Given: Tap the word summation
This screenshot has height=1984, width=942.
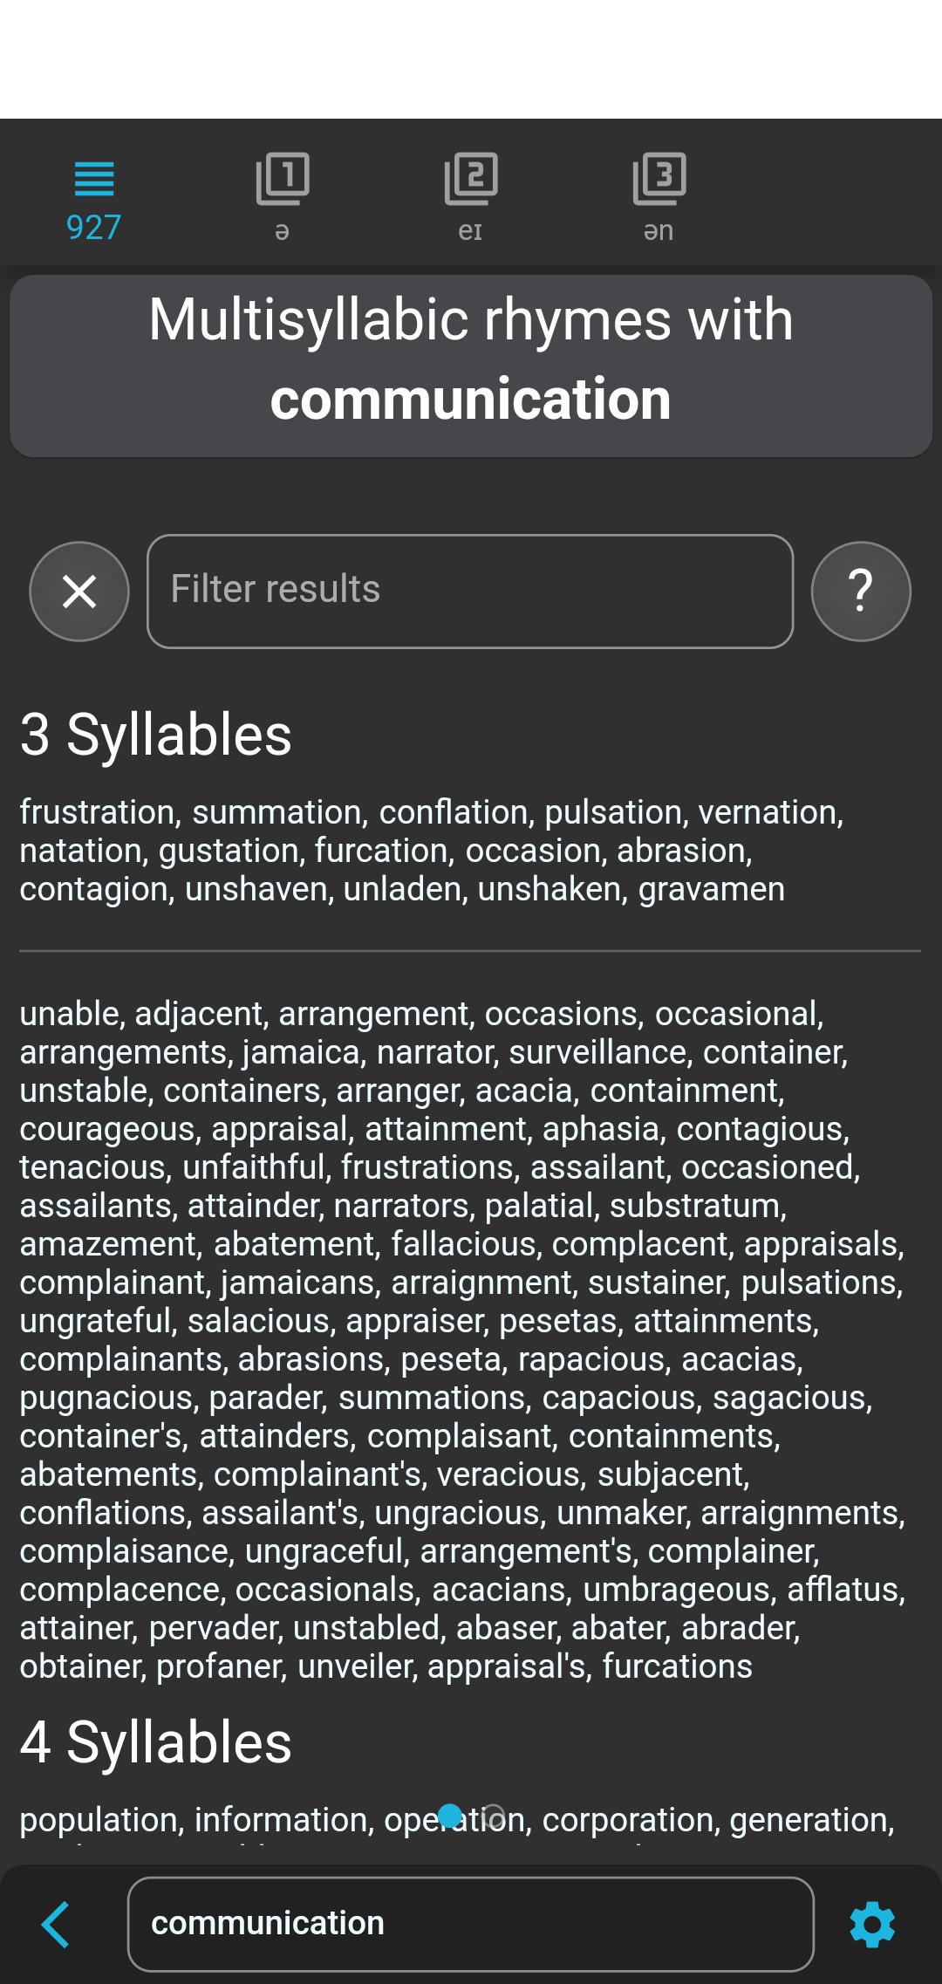Looking at the screenshot, I should coord(277,812).
